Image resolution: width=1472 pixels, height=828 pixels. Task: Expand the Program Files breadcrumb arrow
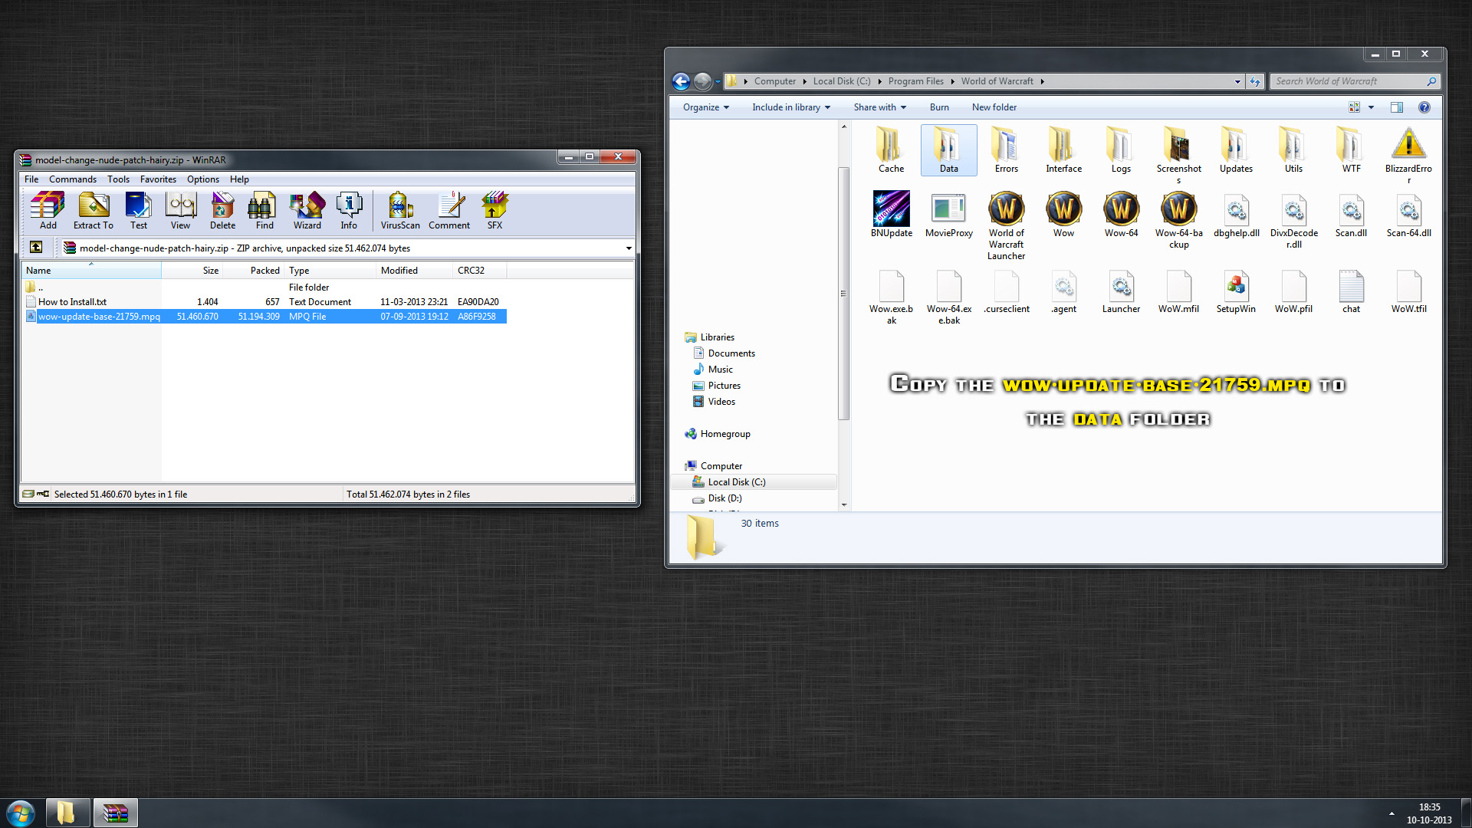[952, 81]
